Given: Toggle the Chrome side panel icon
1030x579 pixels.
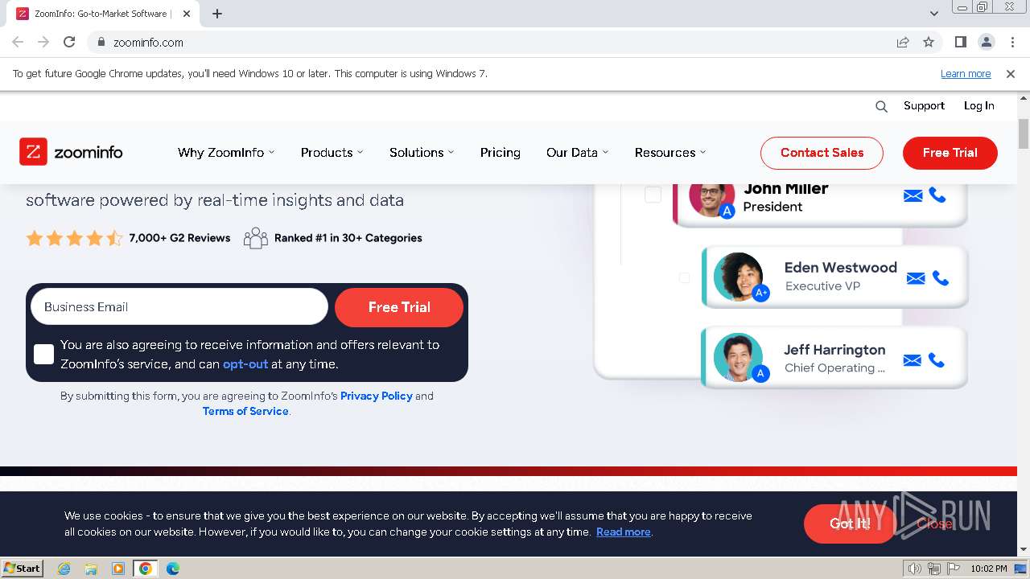Looking at the screenshot, I should tap(960, 42).
